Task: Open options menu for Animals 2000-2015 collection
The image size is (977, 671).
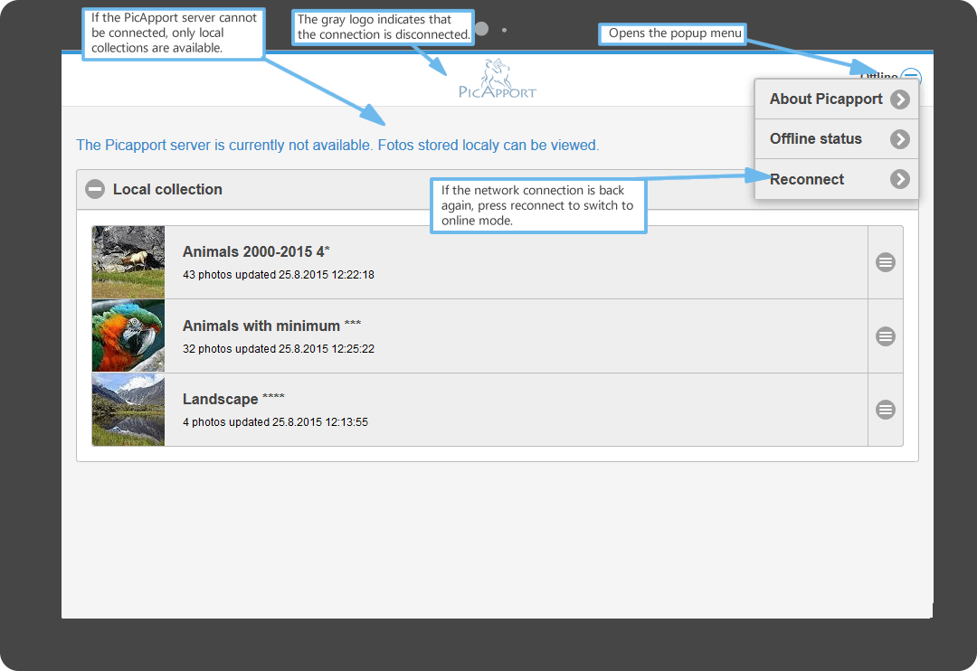Action: click(886, 262)
